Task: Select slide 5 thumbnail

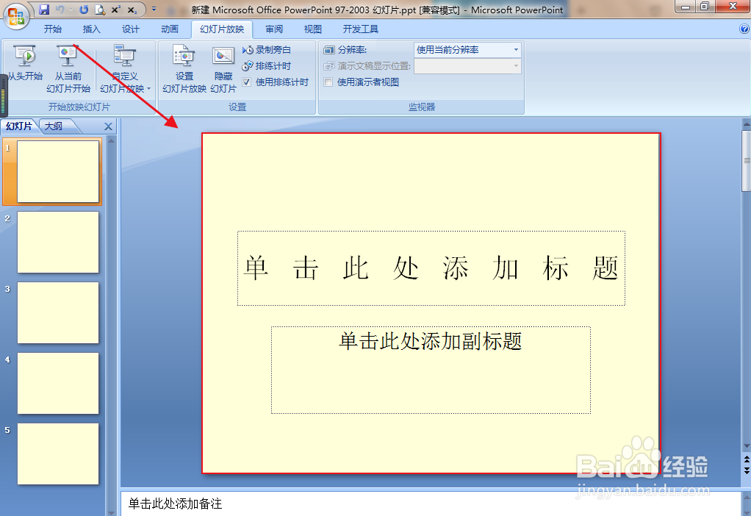Action: click(x=58, y=454)
